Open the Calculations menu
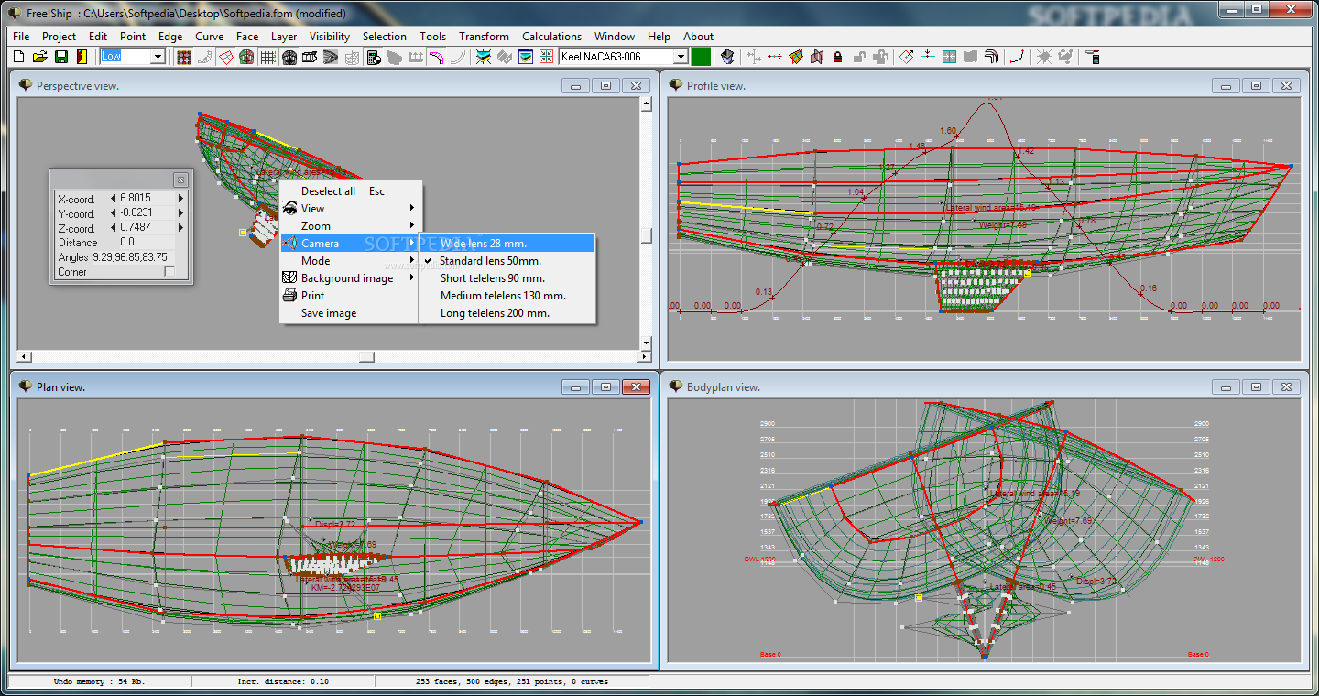The height and width of the screenshot is (696, 1319). point(551,37)
